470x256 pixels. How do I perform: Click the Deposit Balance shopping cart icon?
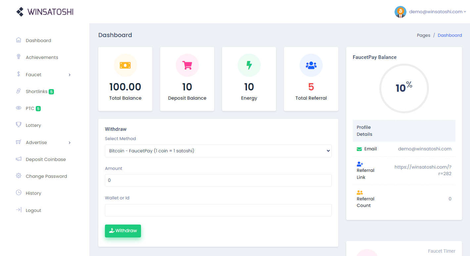coord(187,65)
